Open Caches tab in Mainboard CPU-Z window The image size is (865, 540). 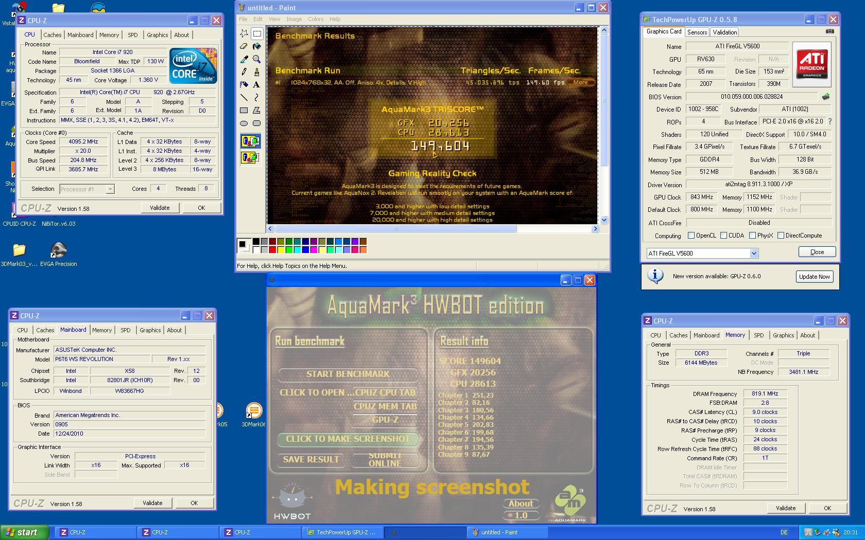click(45, 330)
